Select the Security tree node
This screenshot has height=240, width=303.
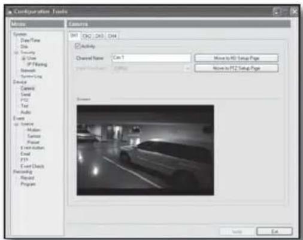[x=28, y=53]
